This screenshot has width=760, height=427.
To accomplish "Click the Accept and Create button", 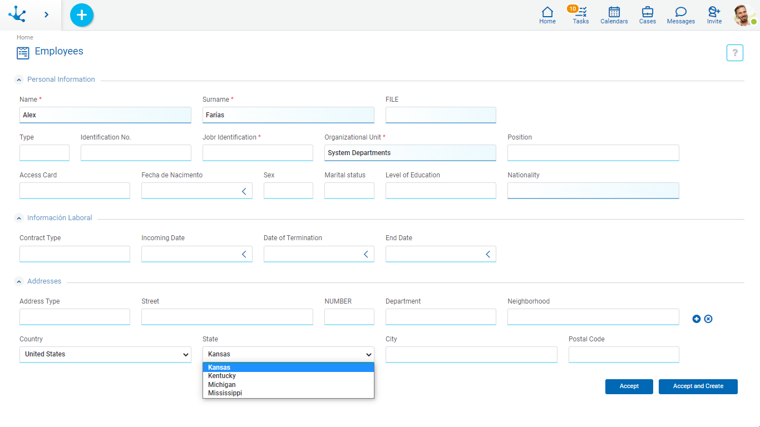I will click(698, 386).
